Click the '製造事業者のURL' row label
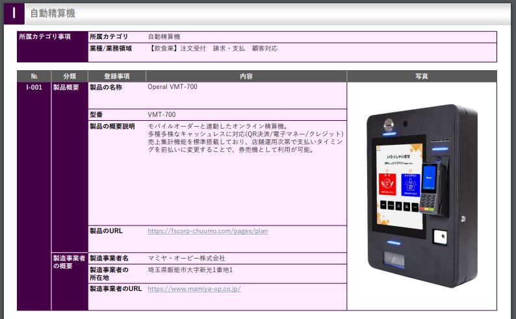Viewport: 516px width, 319px height. tap(116, 288)
